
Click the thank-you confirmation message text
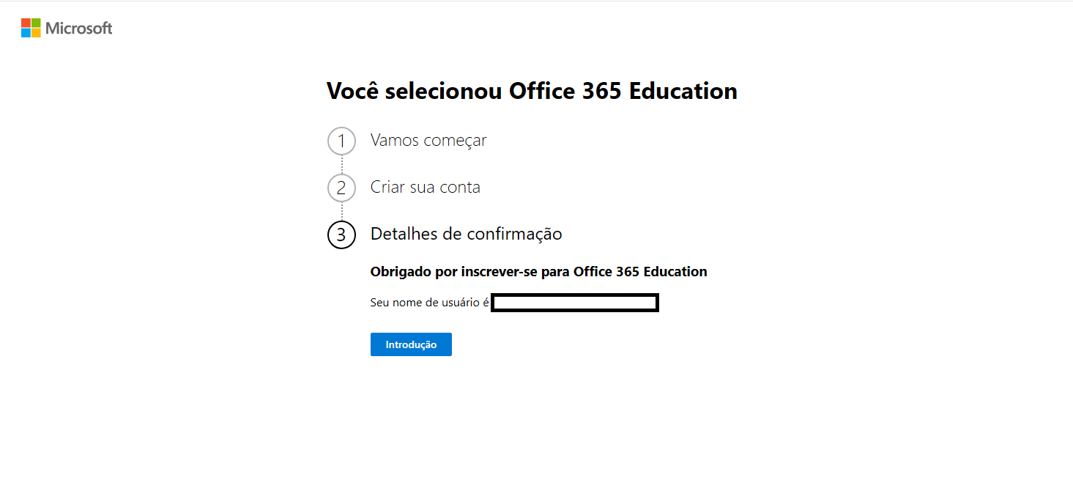(538, 271)
